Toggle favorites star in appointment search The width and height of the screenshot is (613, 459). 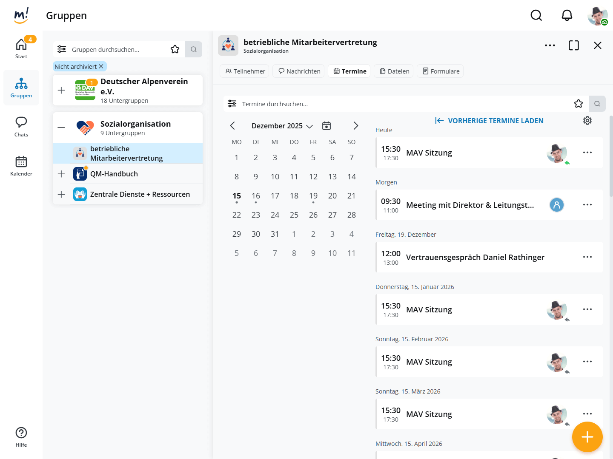coord(579,104)
